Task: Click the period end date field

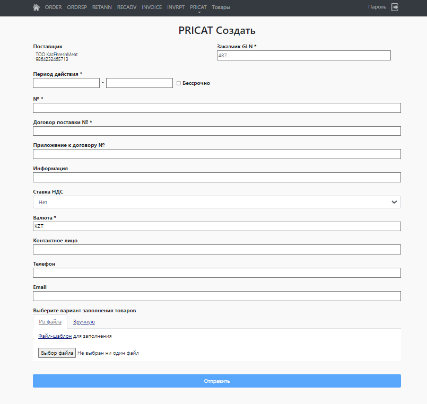Action: pyautogui.click(x=140, y=83)
